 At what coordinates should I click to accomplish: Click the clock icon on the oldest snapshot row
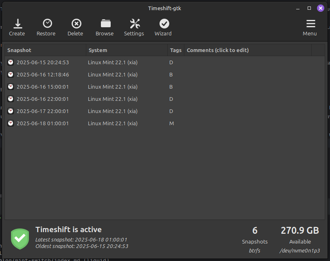10,62
